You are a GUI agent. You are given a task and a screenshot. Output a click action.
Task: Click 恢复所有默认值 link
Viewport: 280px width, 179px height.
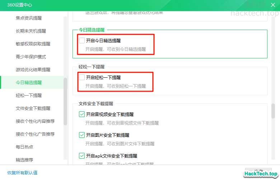coord(22,173)
